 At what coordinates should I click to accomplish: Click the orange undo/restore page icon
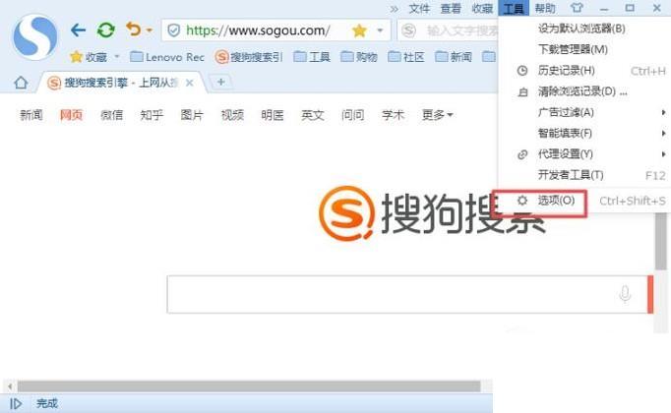click(133, 30)
